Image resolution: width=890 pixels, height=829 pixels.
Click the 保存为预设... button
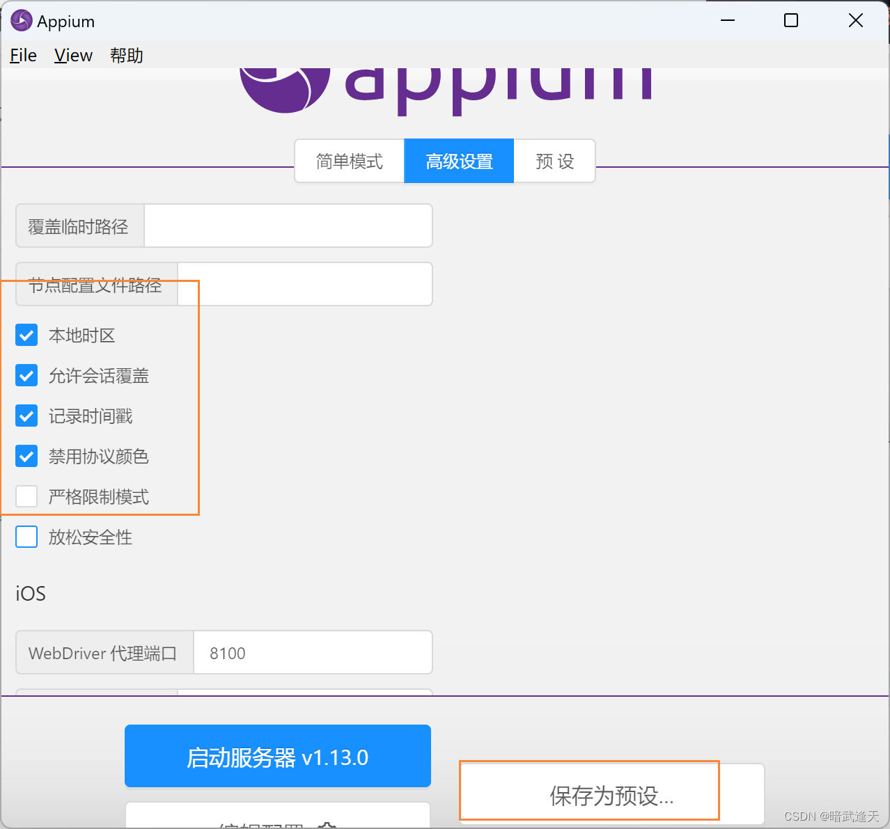coord(612,794)
